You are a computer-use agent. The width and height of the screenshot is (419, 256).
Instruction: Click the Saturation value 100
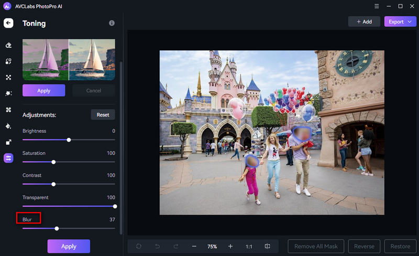point(111,153)
